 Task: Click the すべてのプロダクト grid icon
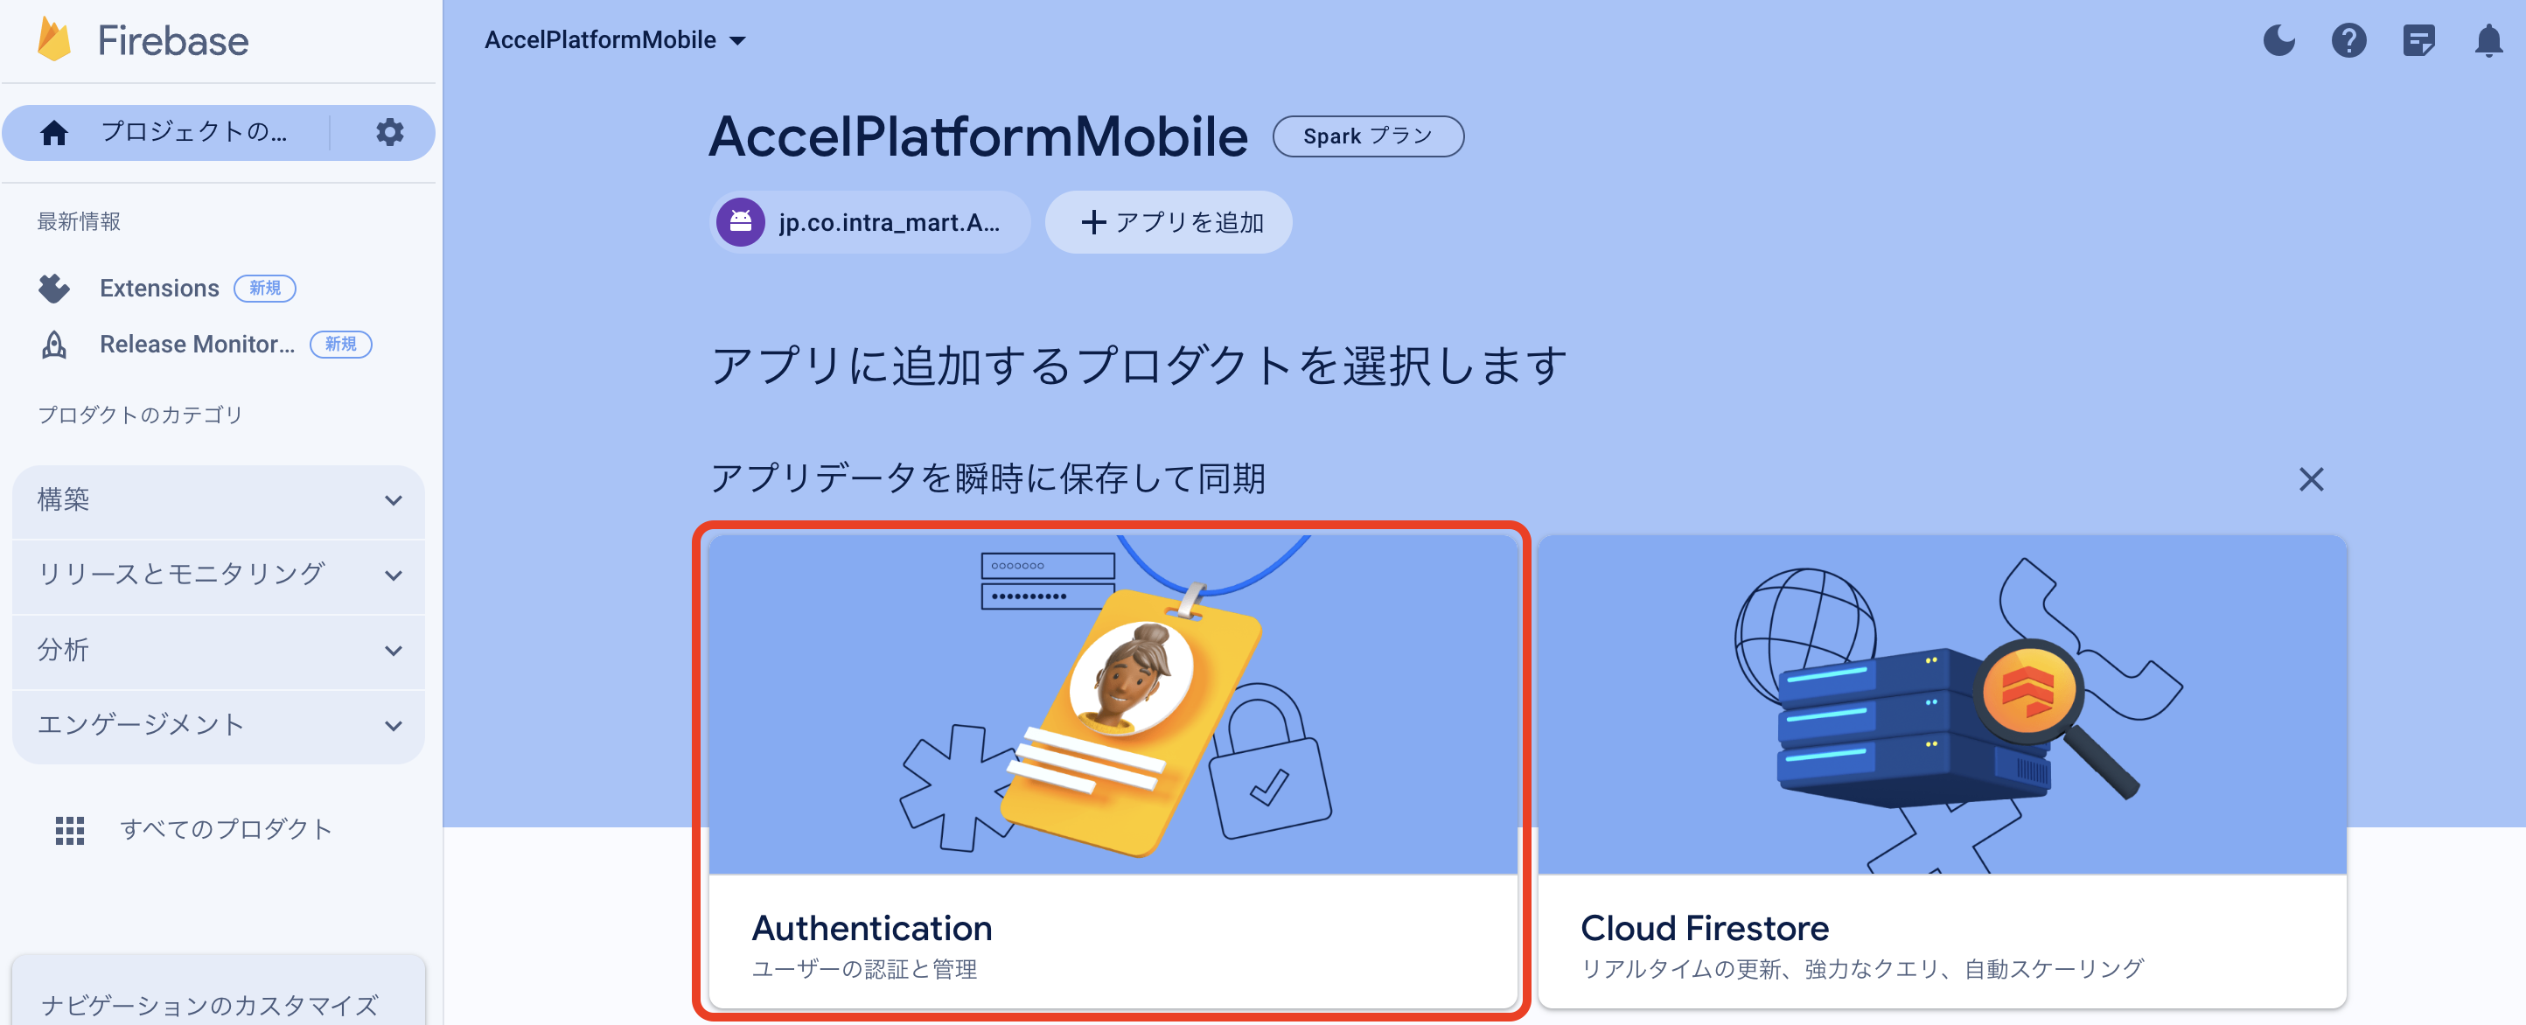coord(70,830)
